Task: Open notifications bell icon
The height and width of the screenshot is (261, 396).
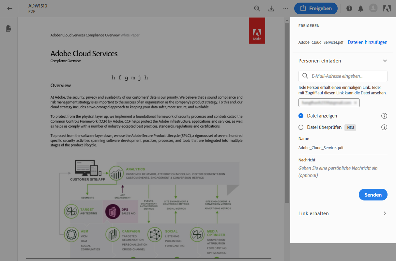Action: tap(360, 8)
